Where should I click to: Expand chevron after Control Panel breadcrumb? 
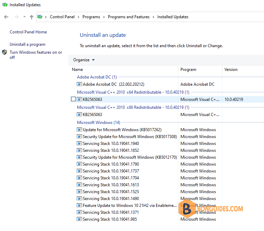(78, 17)
